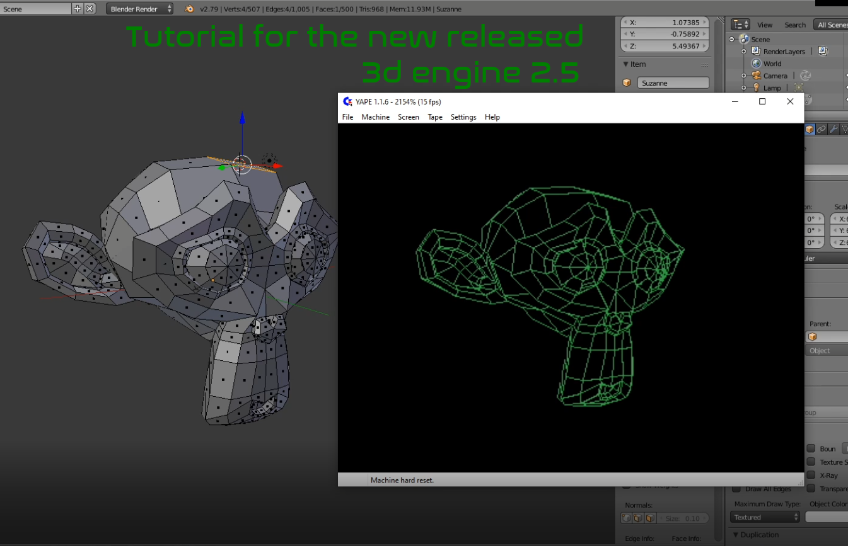Viewport: 848px width, 546px height.
Task: Enable the Boun checkbox
Action: click(x=811, y=448)
